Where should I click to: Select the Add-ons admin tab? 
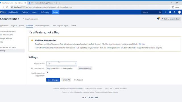click(30, 26)
